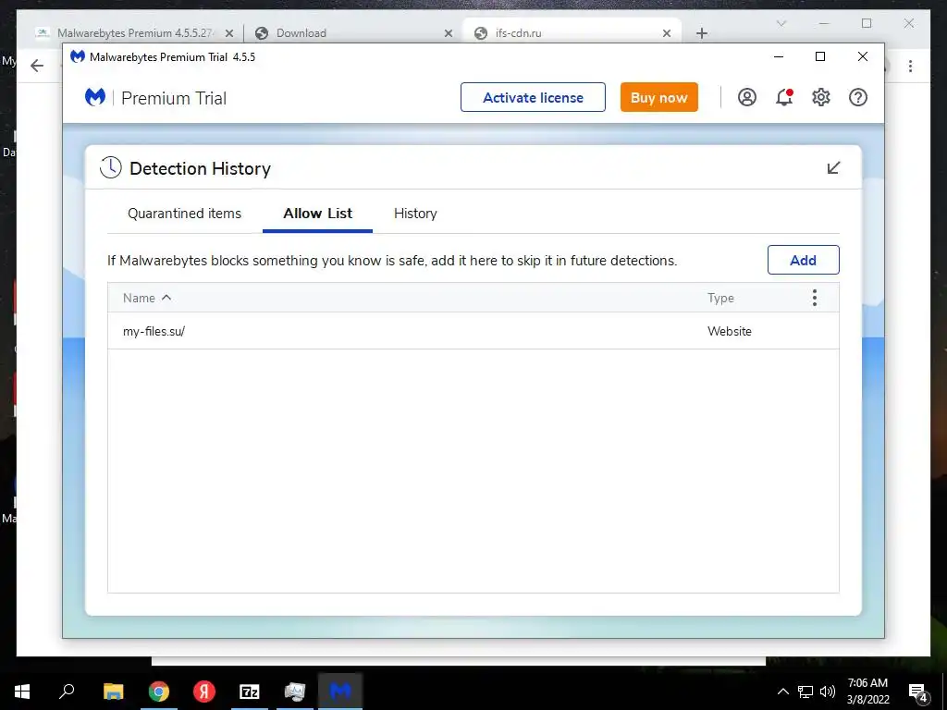The height and width of the screenshot is (710, 947).
Task: Click the Website type cell
Action: coord(730,332)
